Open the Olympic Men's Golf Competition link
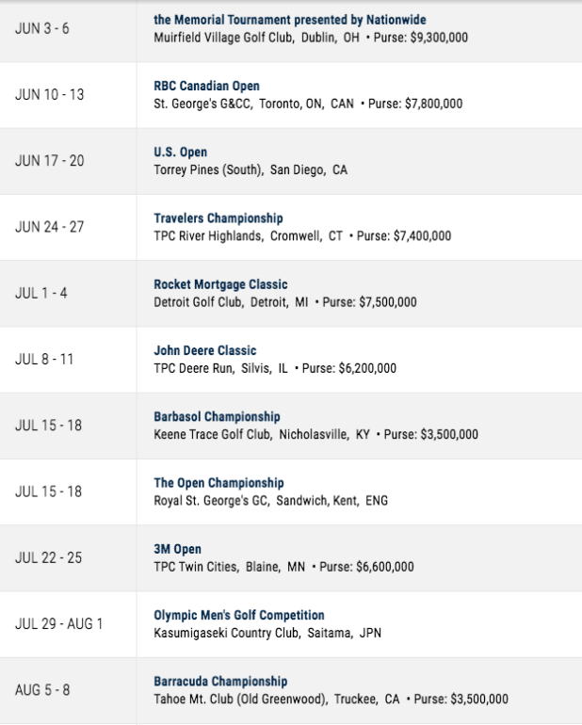The height and width of the screenshot is (725, 582). point(238,615)
